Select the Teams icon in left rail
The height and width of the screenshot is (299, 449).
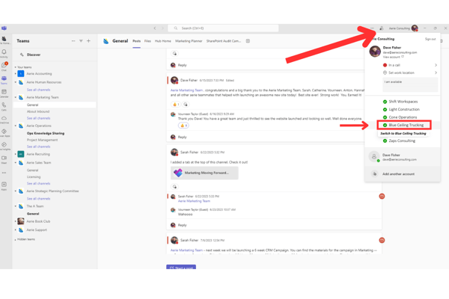click(x=4, y=79)
